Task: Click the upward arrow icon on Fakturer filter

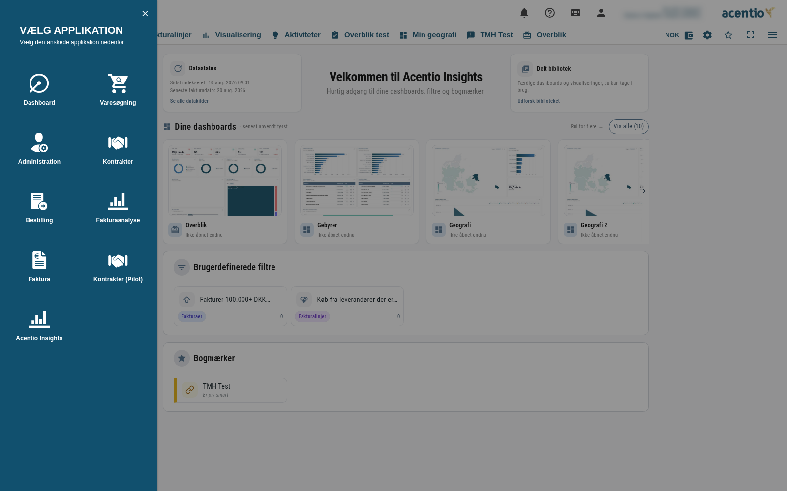Action: tap(187, 300)
